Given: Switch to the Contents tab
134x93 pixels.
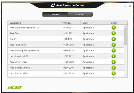Looking at the screenshot, I should (55, 14).
